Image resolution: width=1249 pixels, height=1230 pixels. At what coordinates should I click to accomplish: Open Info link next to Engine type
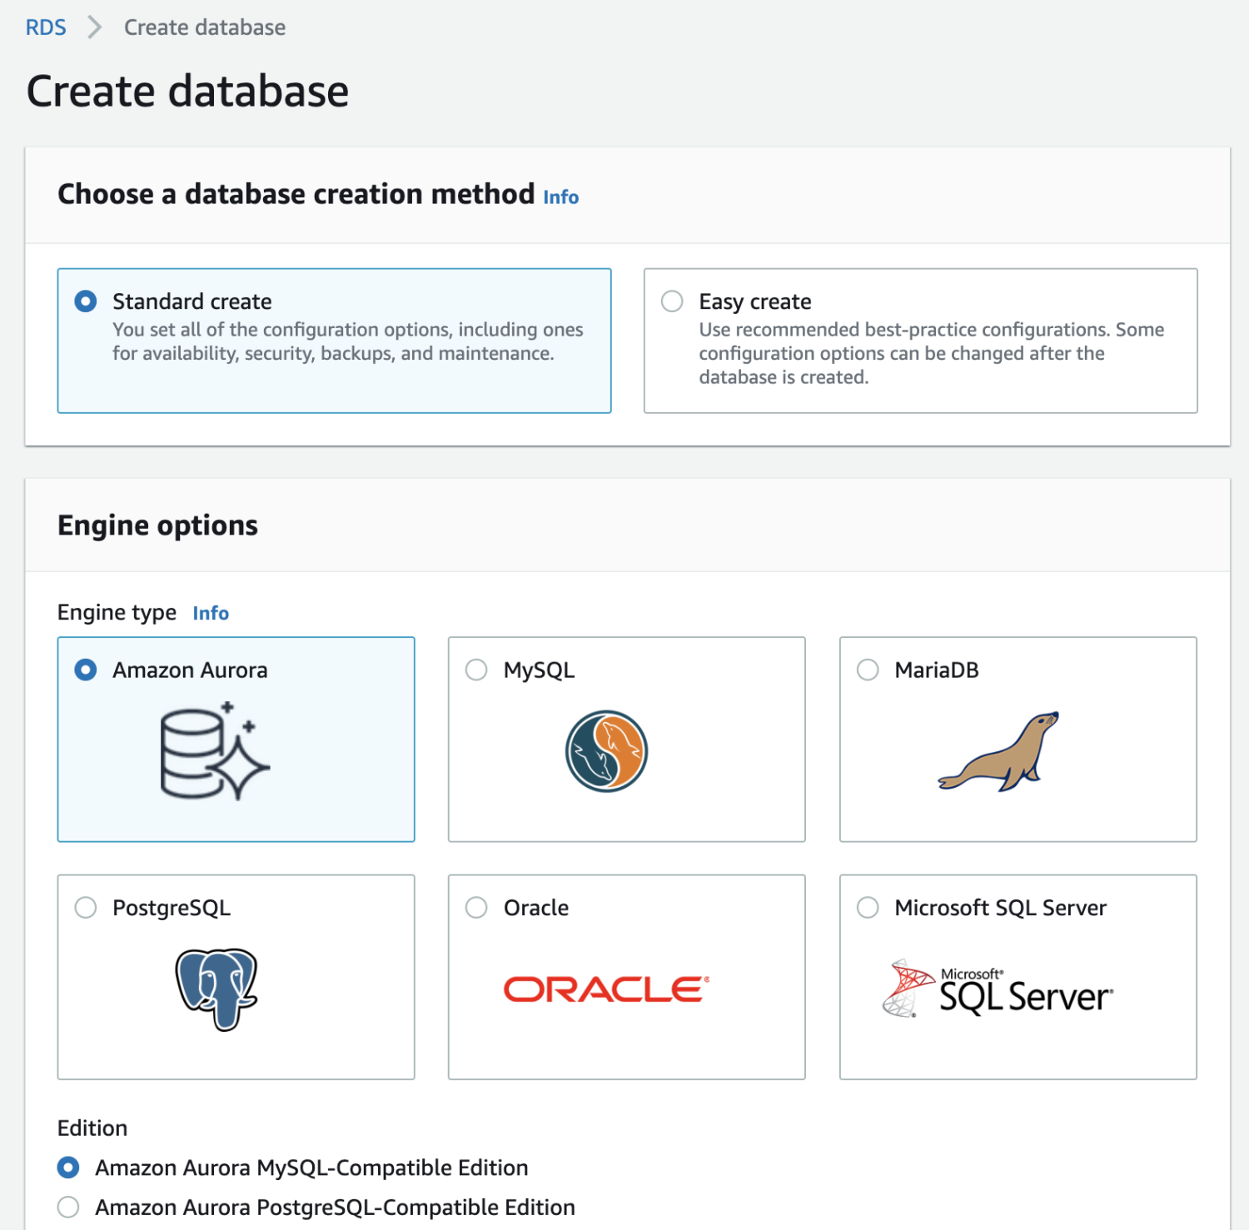211,613
